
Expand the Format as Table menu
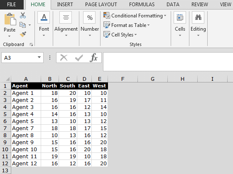(x=126, y=25)
